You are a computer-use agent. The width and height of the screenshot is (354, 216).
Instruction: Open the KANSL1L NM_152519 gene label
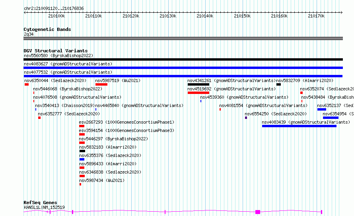44,207
